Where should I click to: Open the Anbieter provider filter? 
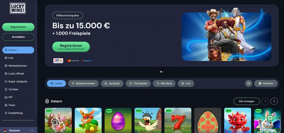click(266, 83)
